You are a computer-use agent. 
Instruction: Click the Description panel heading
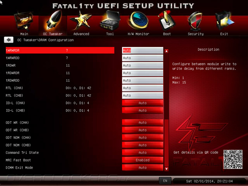tap(208, 50)
